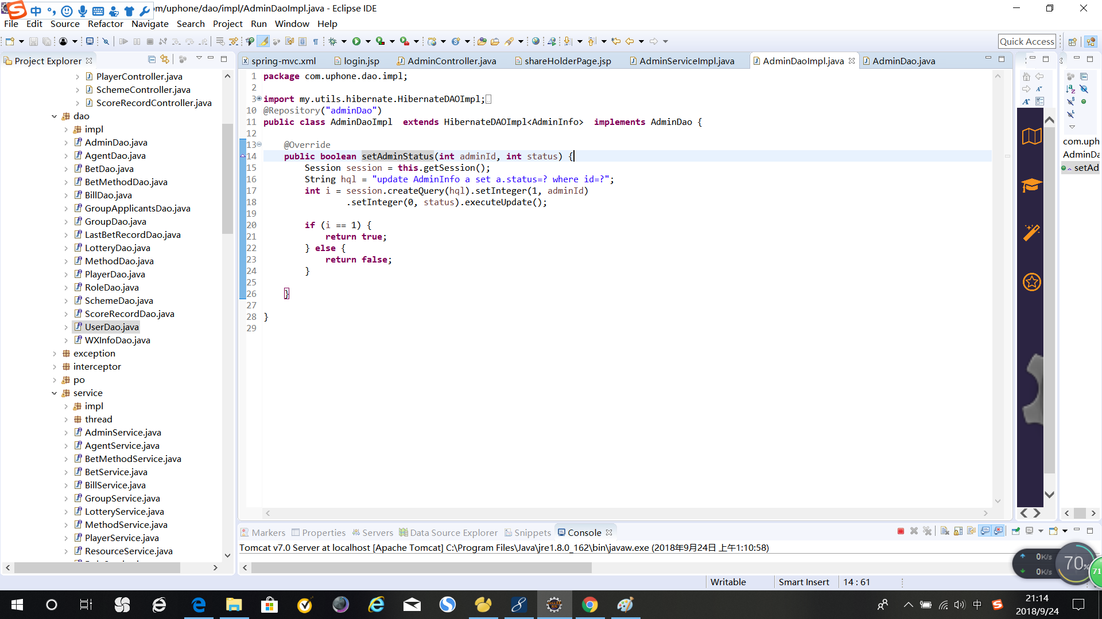Open the Source menu
Screen dimensions: 1102x619
coord(65,23)
